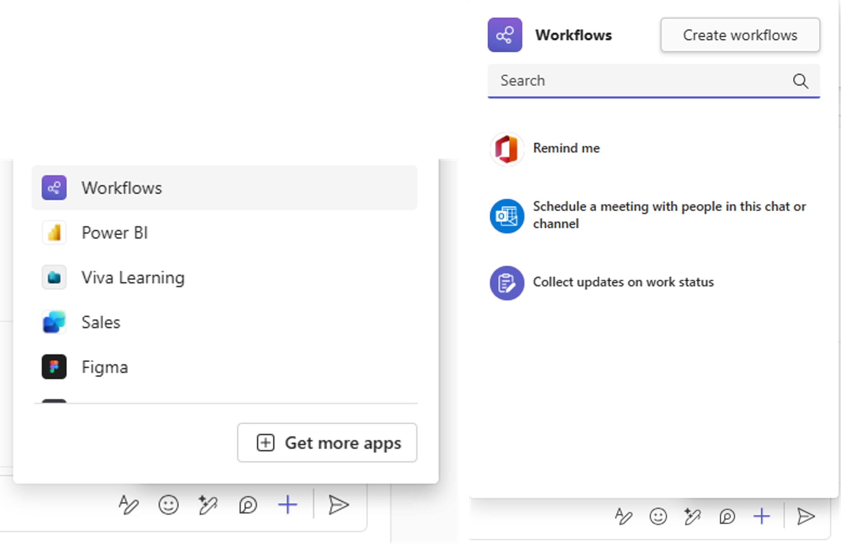Click the Loop components icon in the left compose bar
Image resolution: width=841 pixels, height=552 pixels.
coord(248,505)
